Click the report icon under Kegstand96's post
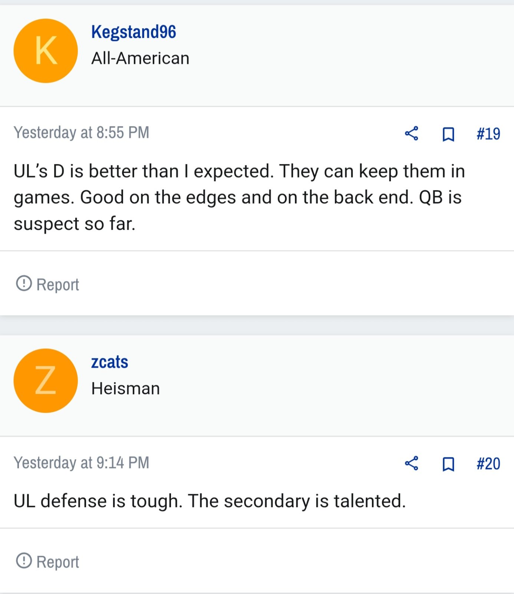Image resolution: width=514 pixels, height=594 pixels. click(24, 283)
